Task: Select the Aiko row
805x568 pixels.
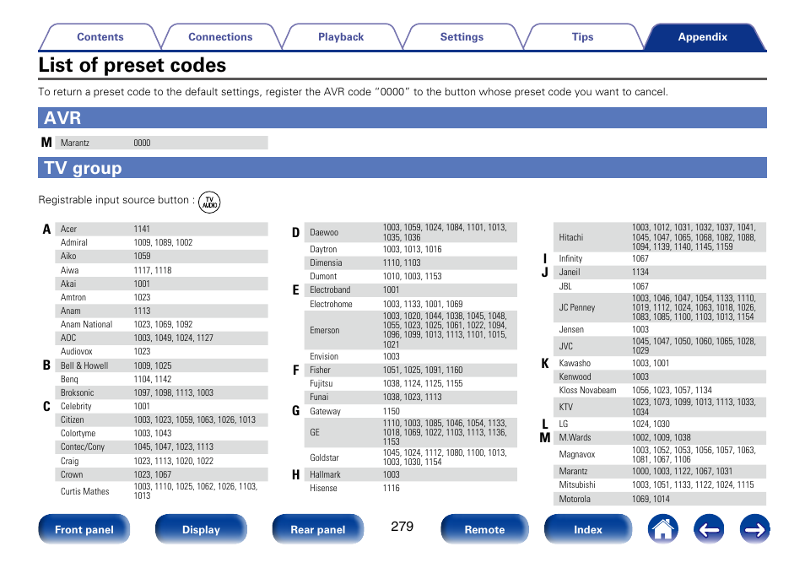Action: click(161, 256)
